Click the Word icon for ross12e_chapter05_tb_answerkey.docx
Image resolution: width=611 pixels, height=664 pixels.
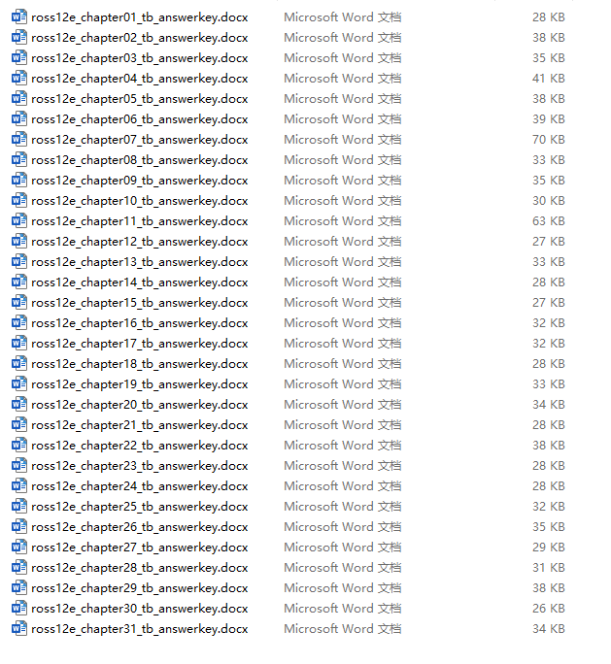19,99
